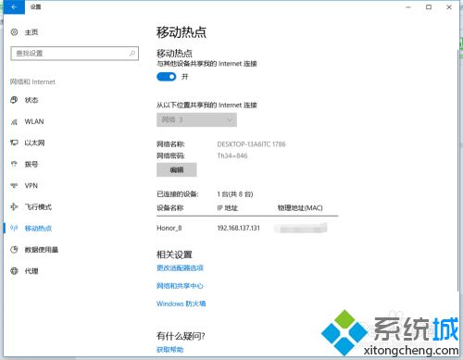This screenshot has height=360, width=463.
Task: Open the 网络 3 connection dropdown
Action: click(x=196, y=119)
